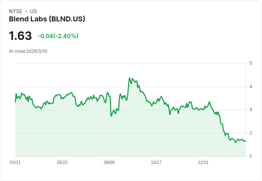262x181 pixels.
Task: Click the At close date text
Action: pyautogui.click(x=28, y=51)
